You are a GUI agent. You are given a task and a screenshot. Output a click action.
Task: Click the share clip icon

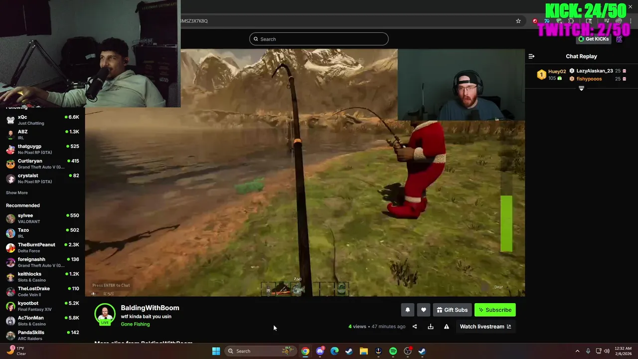415,327
